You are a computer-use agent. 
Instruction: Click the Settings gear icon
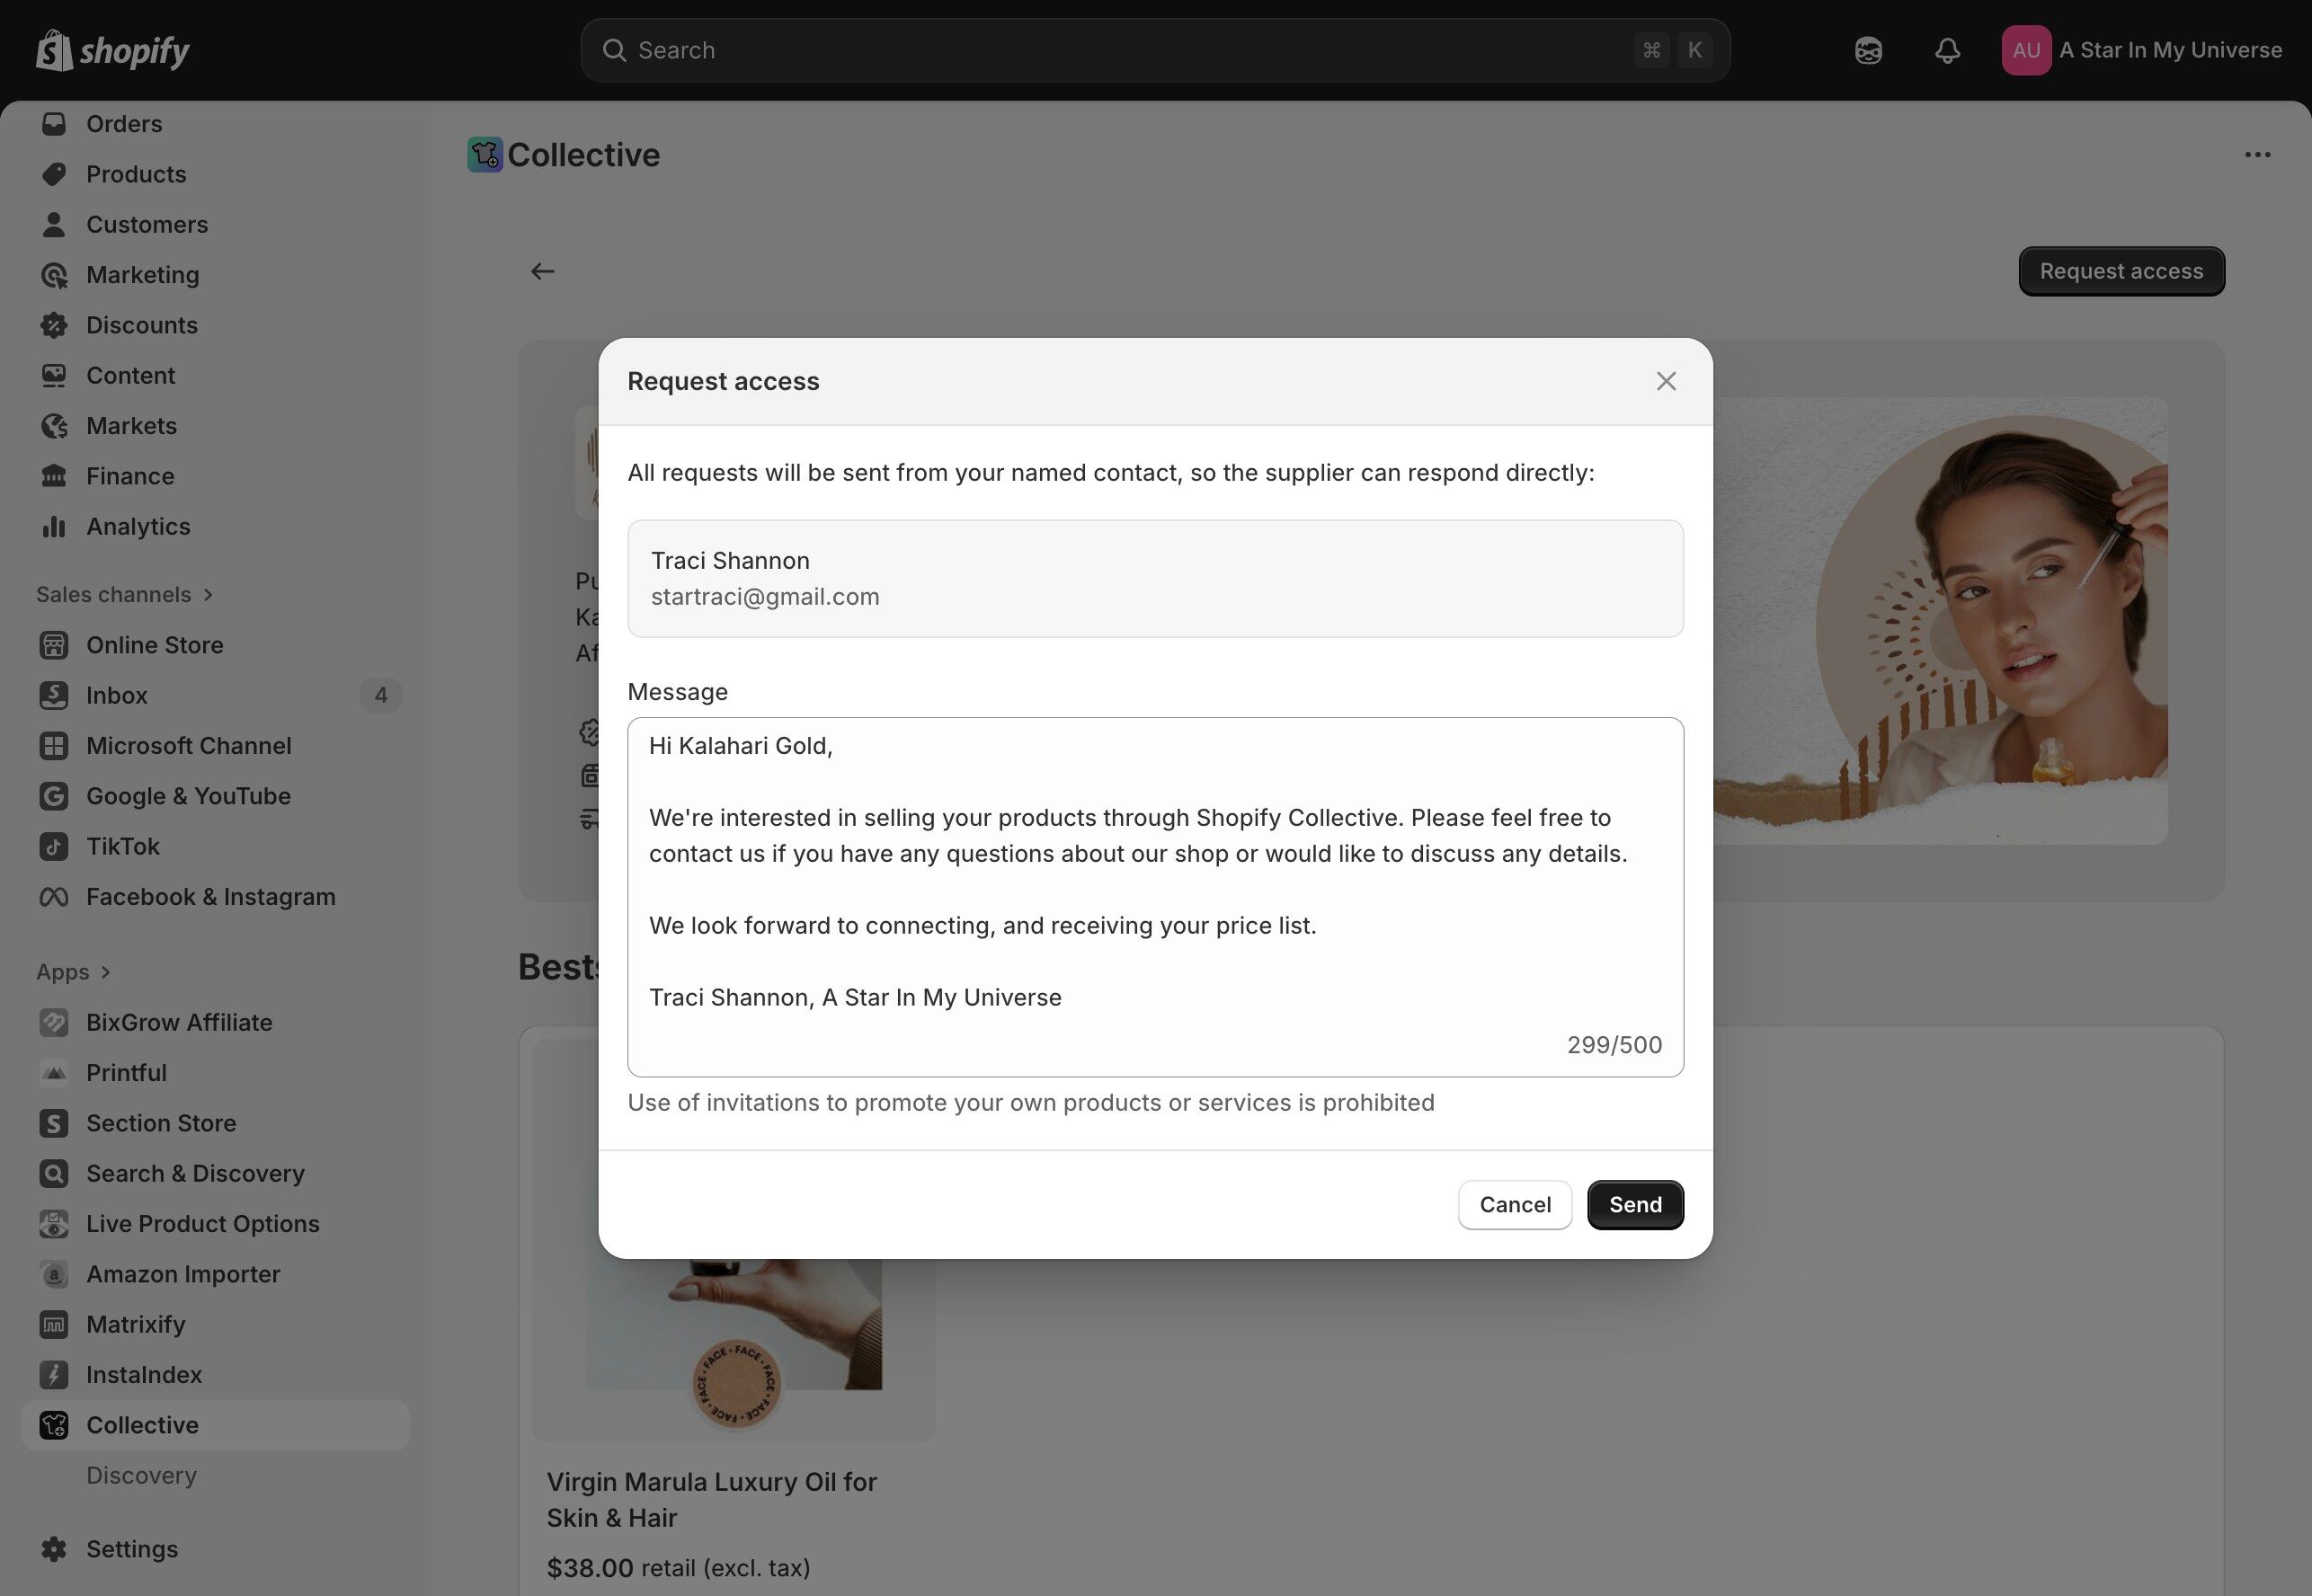tap(54, 1549)
